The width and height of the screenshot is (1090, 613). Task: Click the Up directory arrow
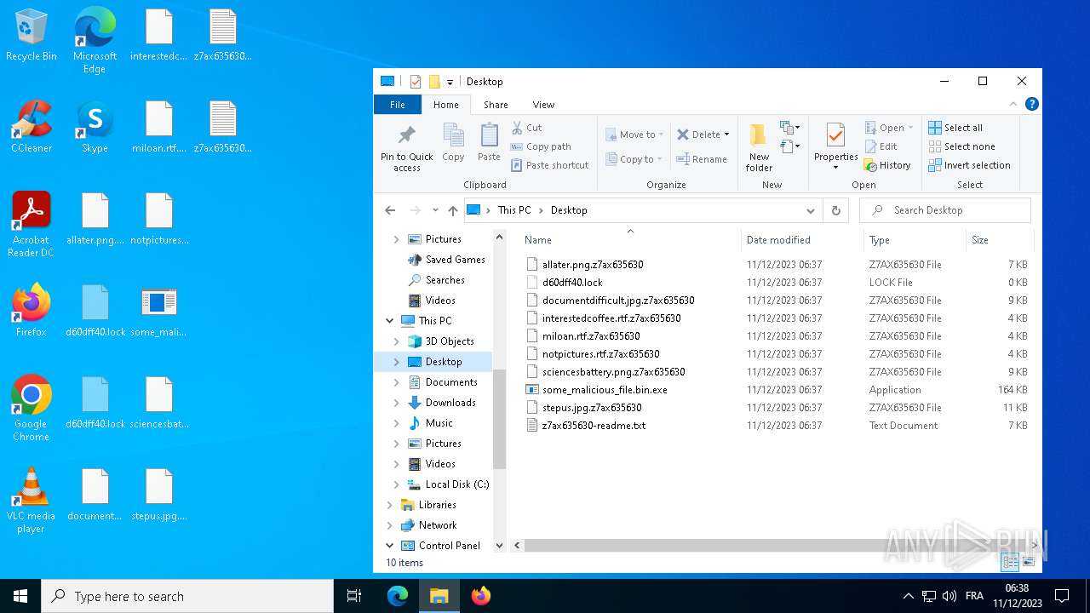point(453,210)
